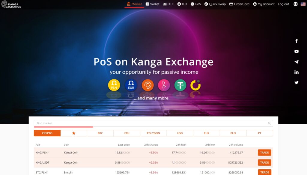Screen dimensions: 307x175
Task: Click the search magnifier icon
Action: point(270,123)
